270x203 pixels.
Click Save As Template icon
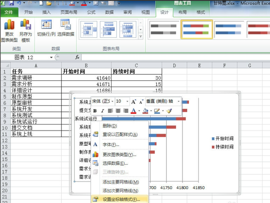26,31
